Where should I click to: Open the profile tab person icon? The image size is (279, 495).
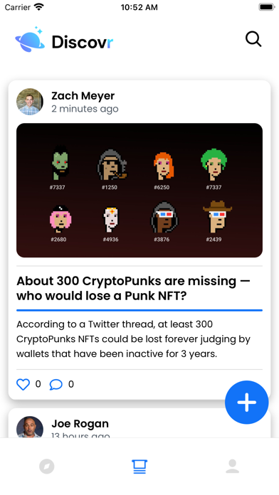[x=232, y=467]
